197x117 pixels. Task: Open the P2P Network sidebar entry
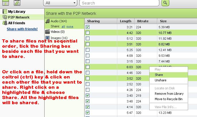pos(18,17)
